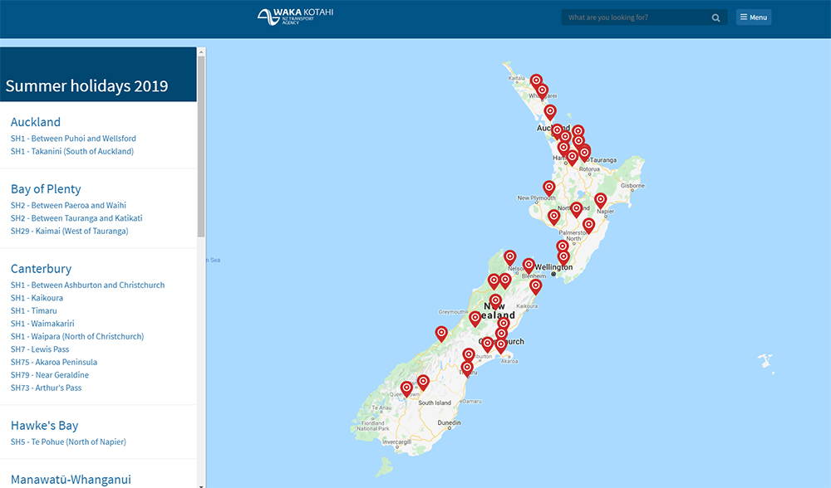831x488 pixels.
Task: Open SH1 - Takanini (South of Auckland) link
Action: pyautogui.click(x=72, y=151)
